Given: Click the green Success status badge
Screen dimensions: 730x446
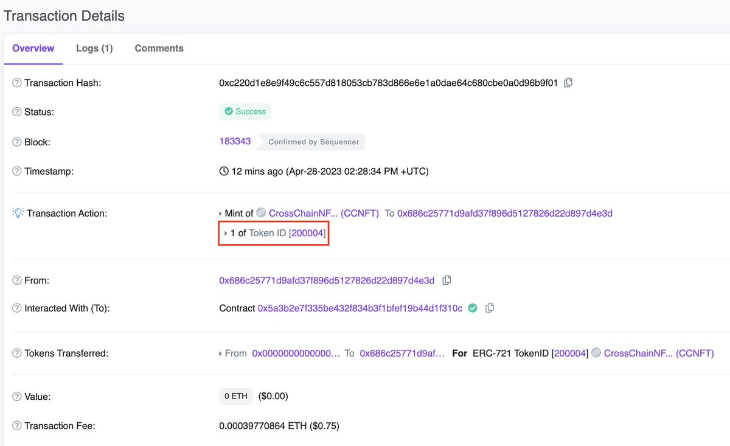Looking at the screenshot, I should click(x=245, y=111).
